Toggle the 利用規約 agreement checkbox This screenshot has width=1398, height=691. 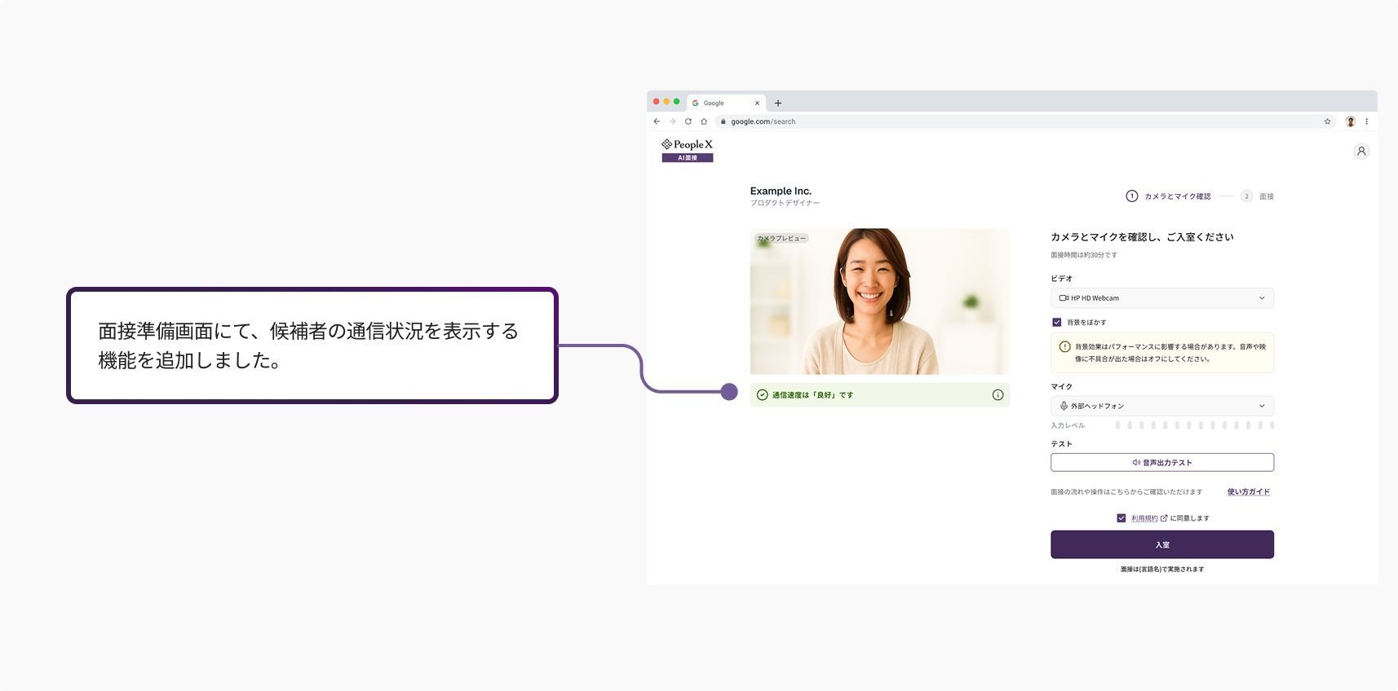click(x=1121, y=518)
